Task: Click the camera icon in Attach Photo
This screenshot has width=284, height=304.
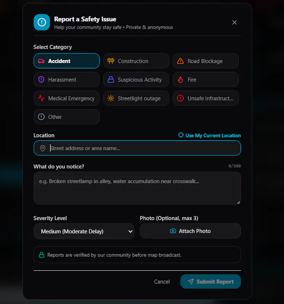Action: (173, 231)
